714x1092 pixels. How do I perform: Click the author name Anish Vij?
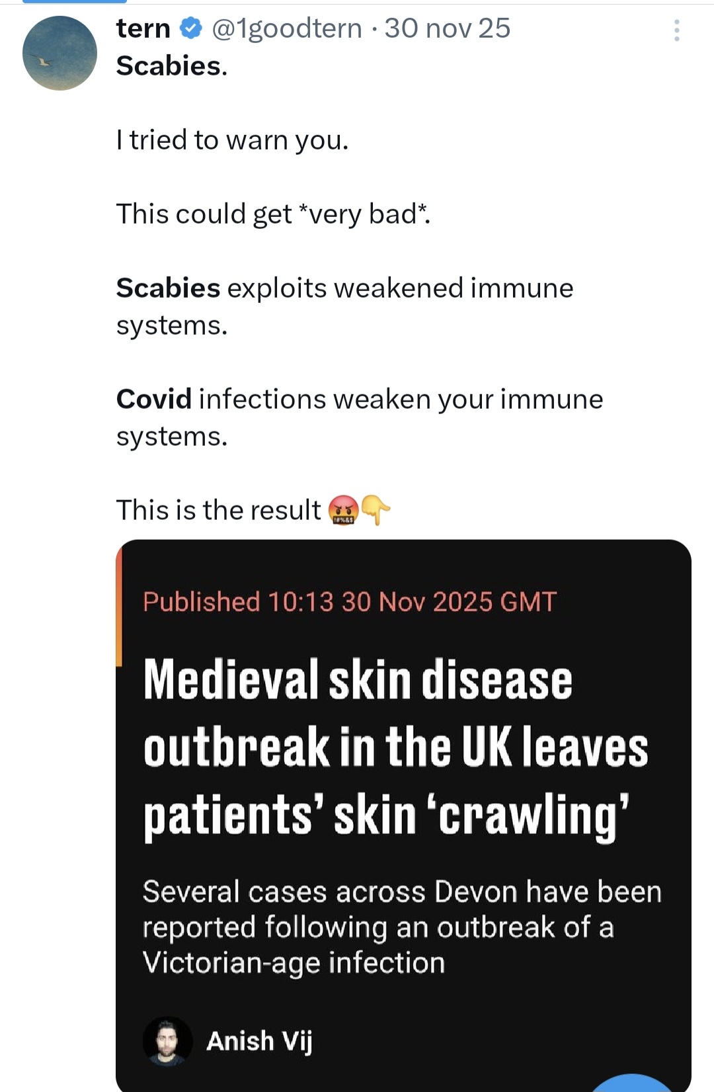tap(259, 1041)
